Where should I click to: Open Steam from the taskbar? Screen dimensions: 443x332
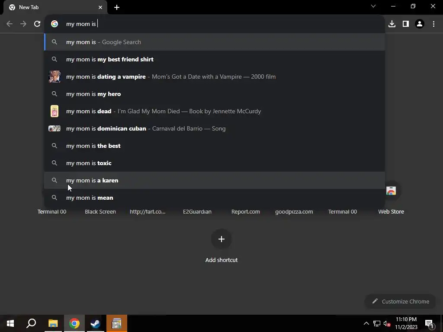click(x=96, y=323)
